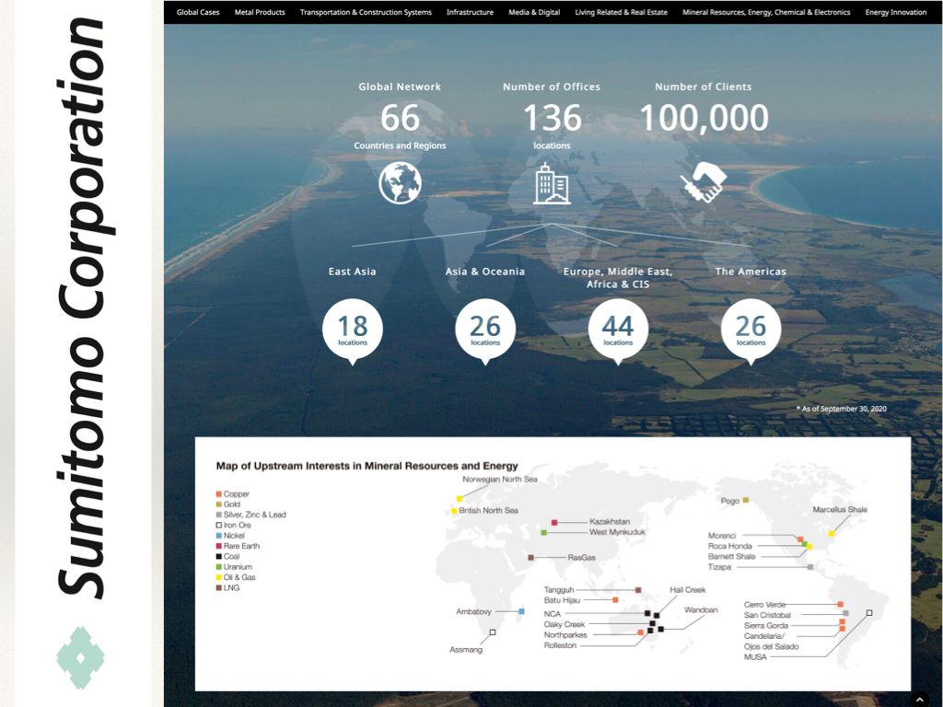Select the Europe, Middle East 44 locations pin
The width and height of the screenshot is (943, 707).
618,331
